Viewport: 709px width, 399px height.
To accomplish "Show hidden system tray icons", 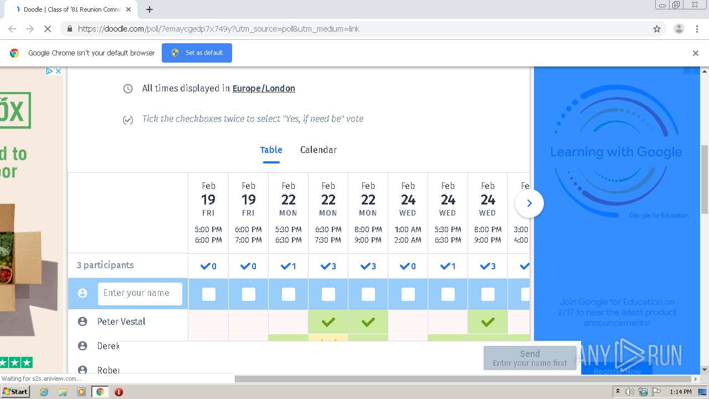I will 618,392.
